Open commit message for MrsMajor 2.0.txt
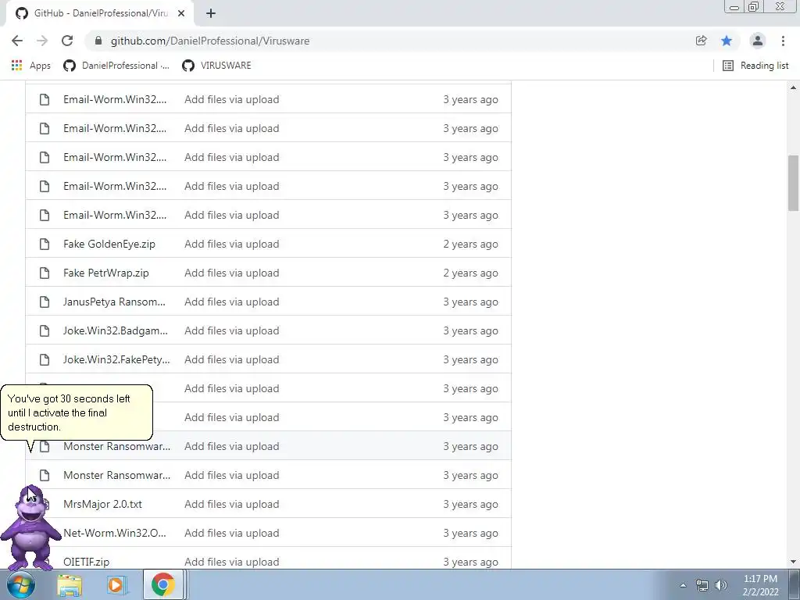This screenshot has width=800, height=600. tap(231, 504)
